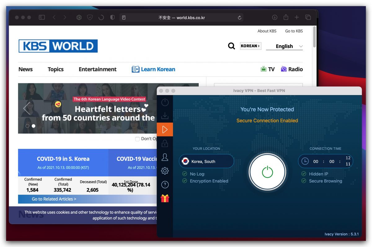Click the Confirmed (New) value 1,584
The width and height of the screenshot is (372, 247).
32,190
